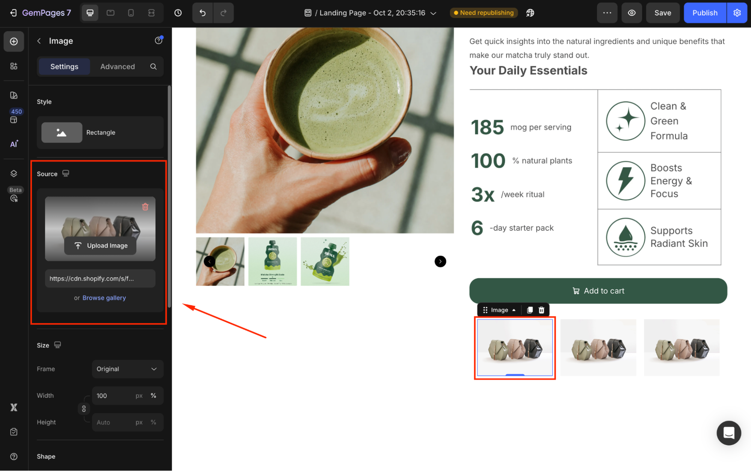Expand the Image element breadcrumb caret

[514, 310]
